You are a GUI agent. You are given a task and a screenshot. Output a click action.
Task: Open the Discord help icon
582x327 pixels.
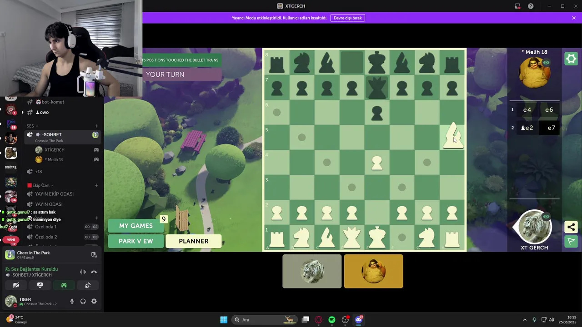pos(531,6)
